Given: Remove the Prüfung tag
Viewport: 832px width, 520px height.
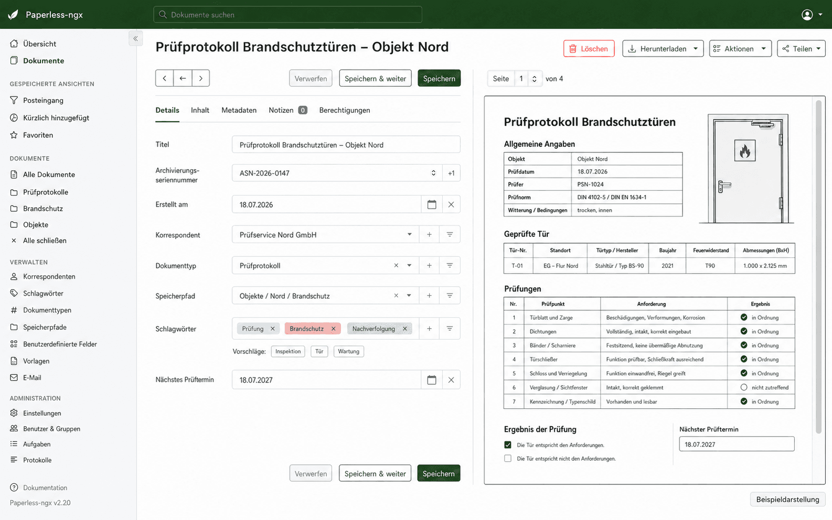Looking at the screenshot, I should 273,329.
